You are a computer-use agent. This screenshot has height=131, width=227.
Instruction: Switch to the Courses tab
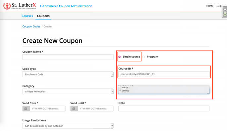pyautogui.click(x=27, y=16)
